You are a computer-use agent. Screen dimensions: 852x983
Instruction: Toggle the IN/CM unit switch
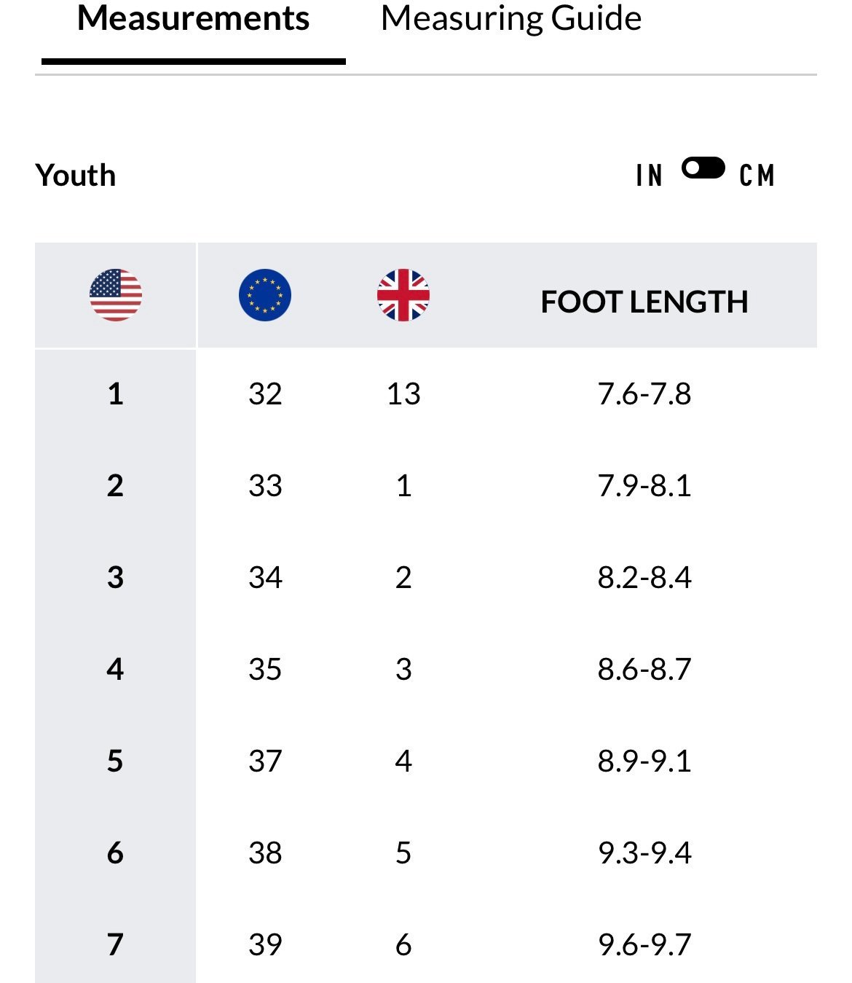point(703,168)
